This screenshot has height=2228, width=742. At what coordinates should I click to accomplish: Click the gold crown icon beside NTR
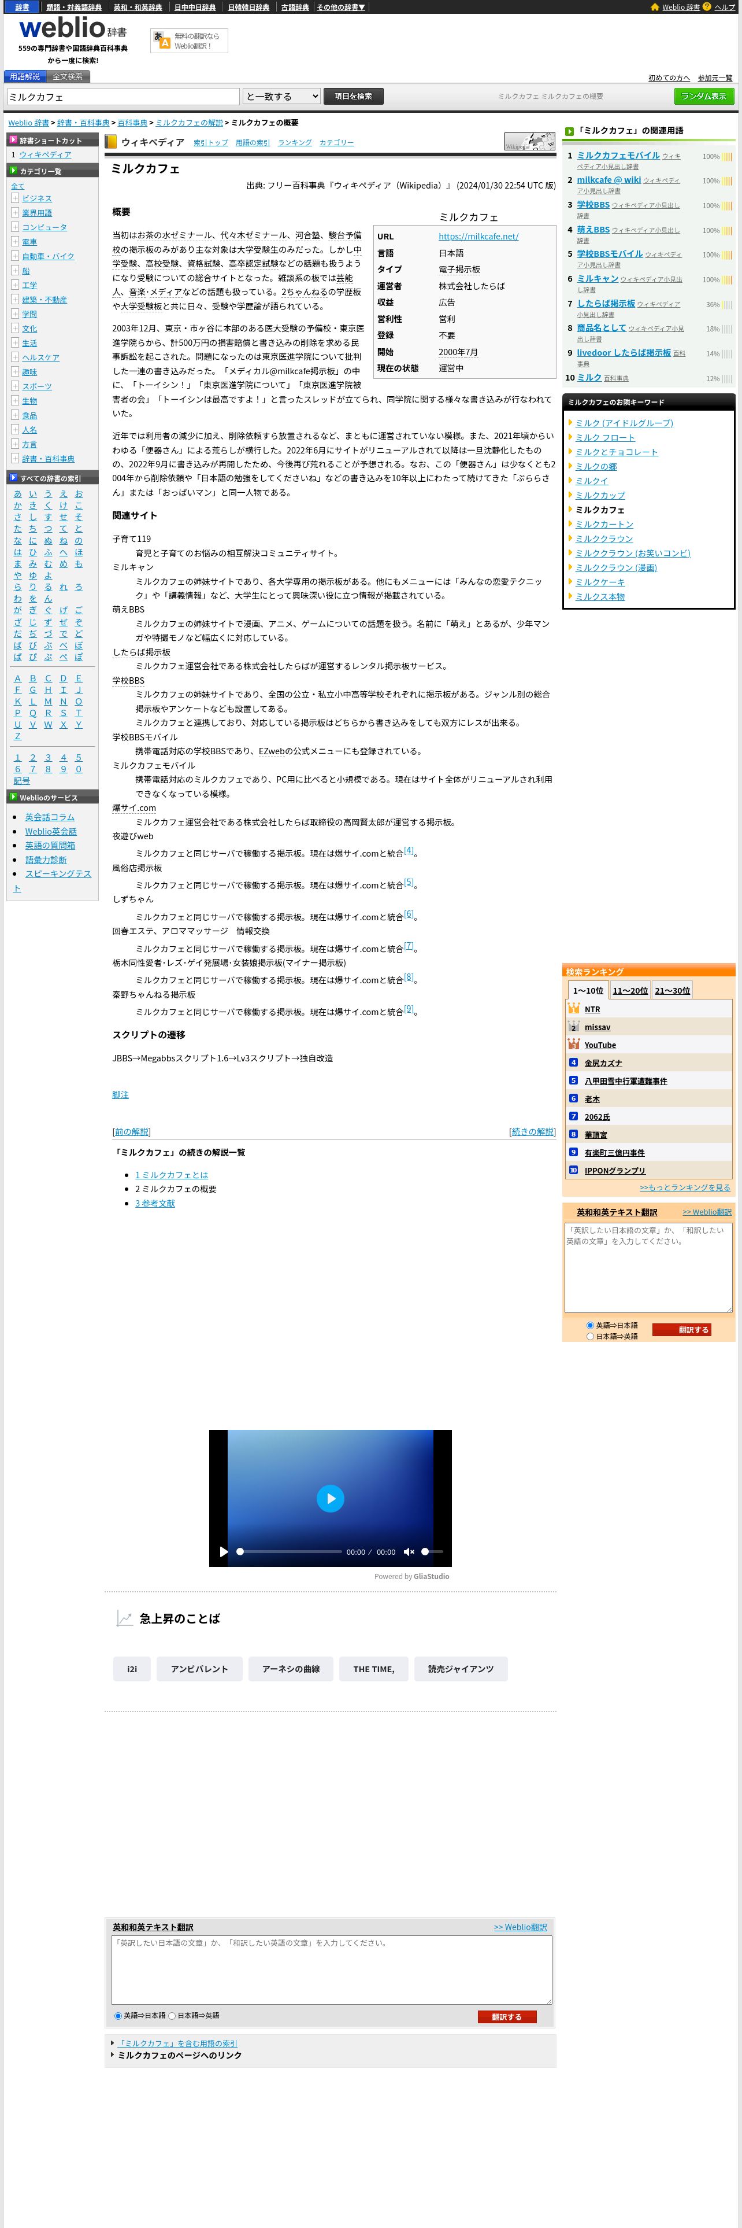coord(574,1009)
